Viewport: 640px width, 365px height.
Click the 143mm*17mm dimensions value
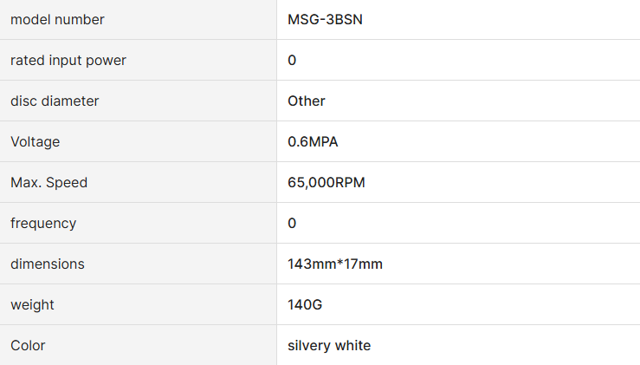(335, 264)
